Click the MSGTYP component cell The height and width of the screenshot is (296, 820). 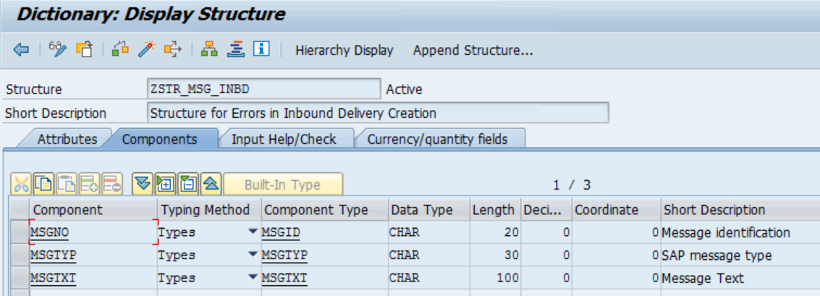point(93,255)
